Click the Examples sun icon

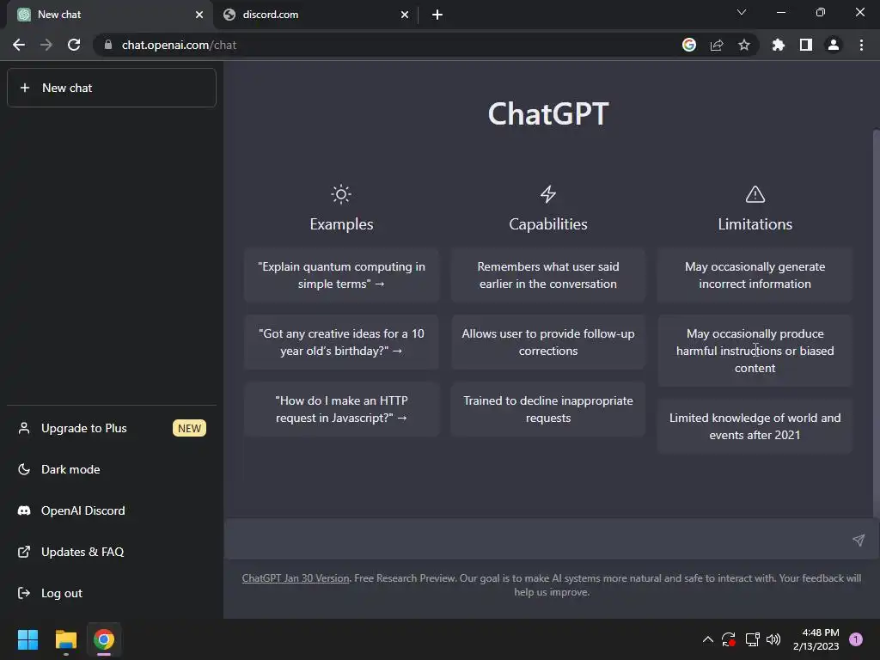pos(341,194)
